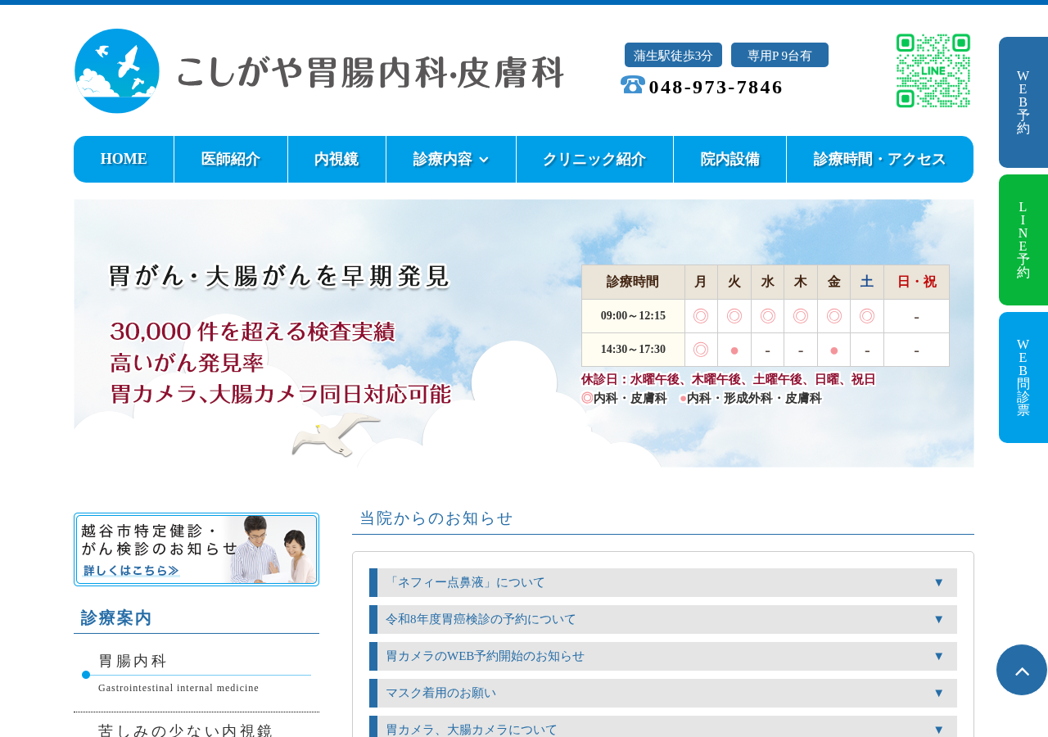Expand the 「ネフィー点鼻液」について notice
1048x737 pixels.
click(663, 583)
